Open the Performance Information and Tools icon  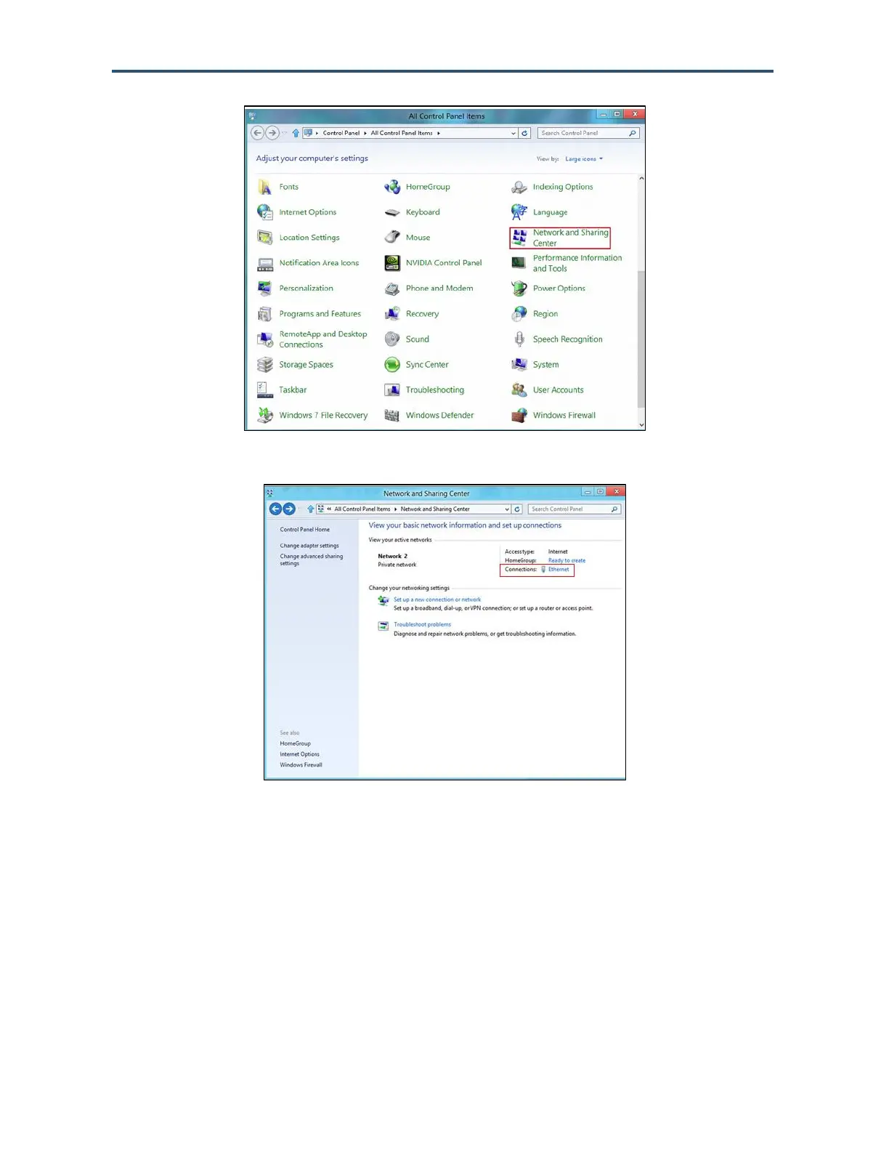click(519, 263)
